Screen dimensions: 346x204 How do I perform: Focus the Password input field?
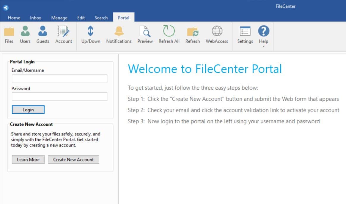point(59,96)
